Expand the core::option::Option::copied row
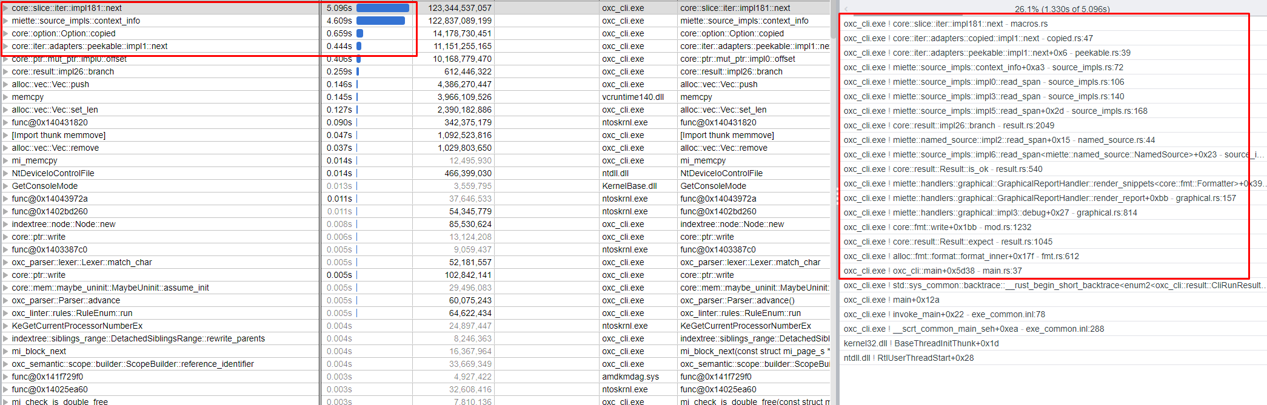Screen dimensions: 1267x405 [x=5, y=33]
